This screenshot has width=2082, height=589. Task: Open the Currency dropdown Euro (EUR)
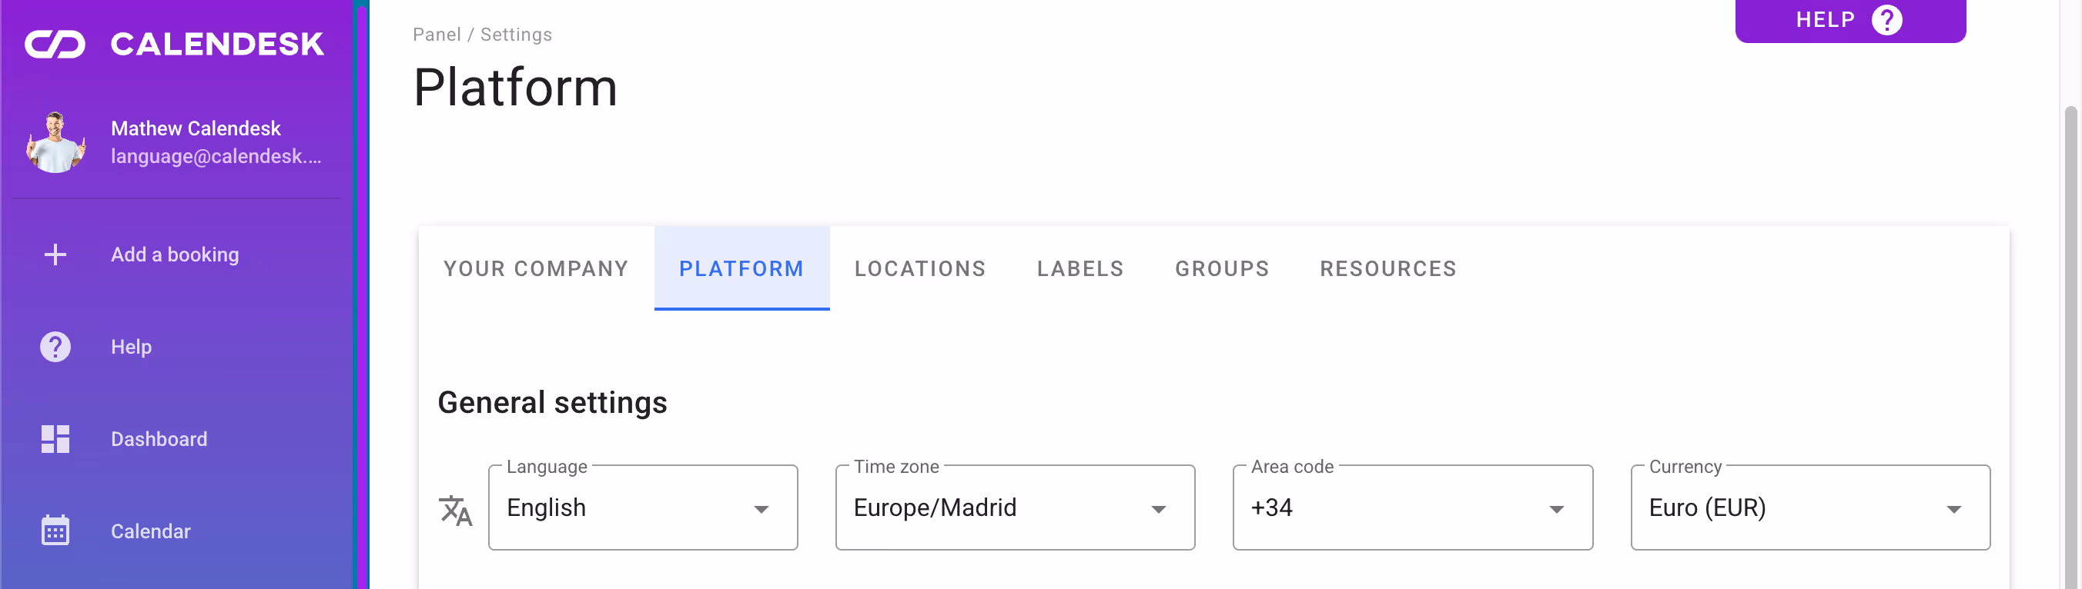tap(1809, 507)
